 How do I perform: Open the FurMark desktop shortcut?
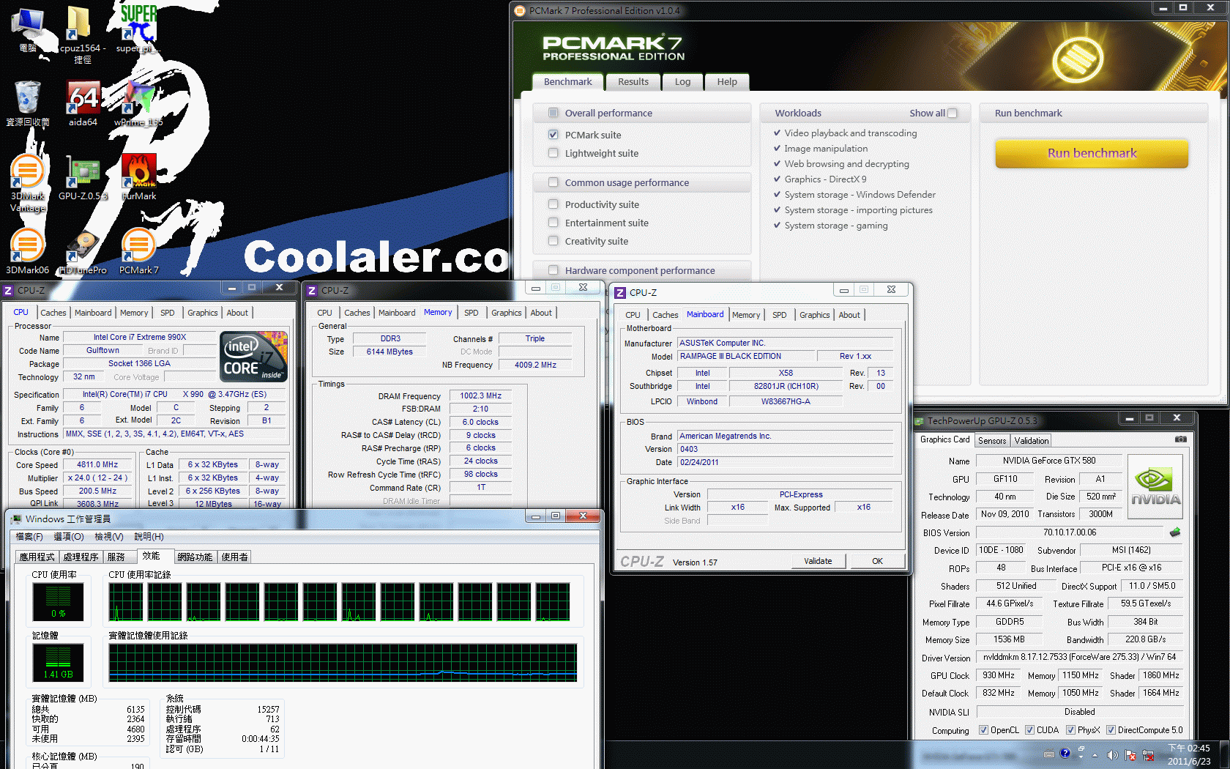click(138, 174)
